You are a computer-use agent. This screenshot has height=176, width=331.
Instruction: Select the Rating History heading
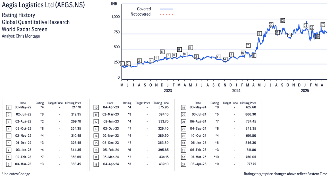point(19,15)
